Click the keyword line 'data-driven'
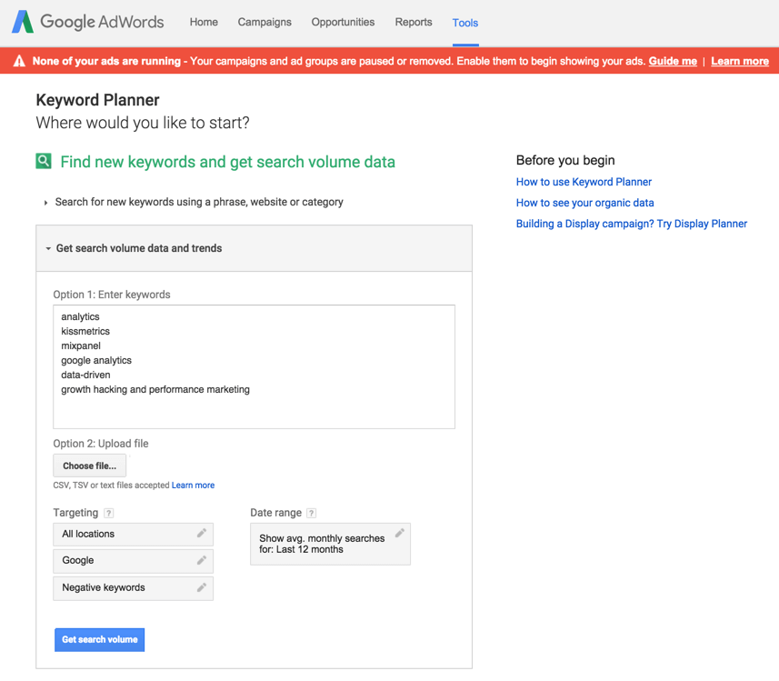This screenshot has height=681, width=779. click(85, 375)
